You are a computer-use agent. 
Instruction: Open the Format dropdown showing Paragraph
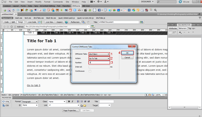(x=30, y=102)
